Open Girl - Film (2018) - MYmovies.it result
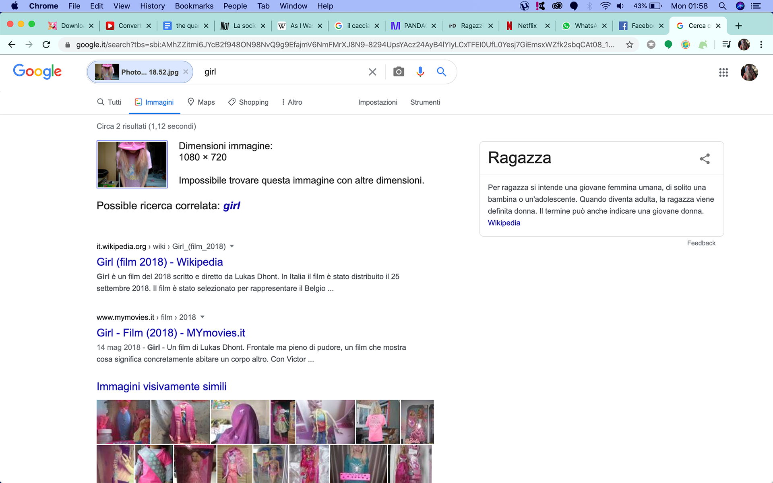 click(x=171, y=333)
